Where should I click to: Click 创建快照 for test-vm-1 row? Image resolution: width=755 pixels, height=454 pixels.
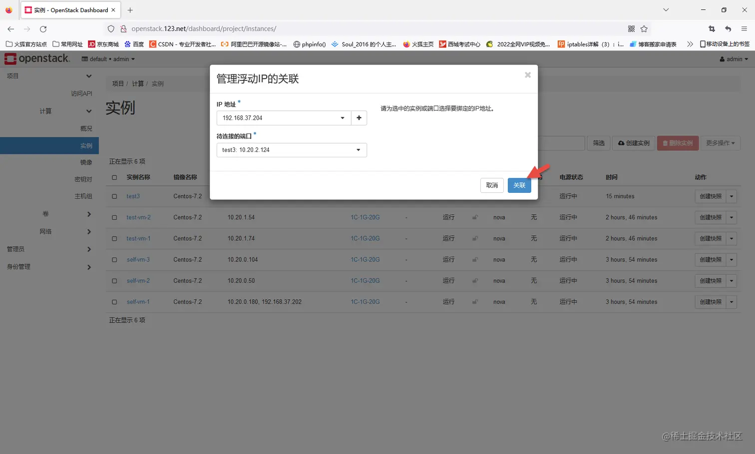[x=711, y=239]
